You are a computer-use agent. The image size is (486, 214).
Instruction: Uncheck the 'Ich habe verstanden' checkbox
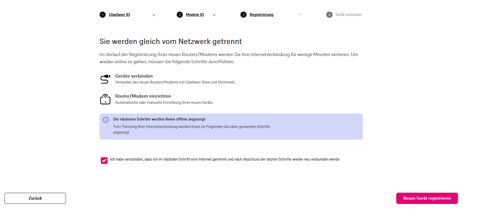(x=104, y=161)
